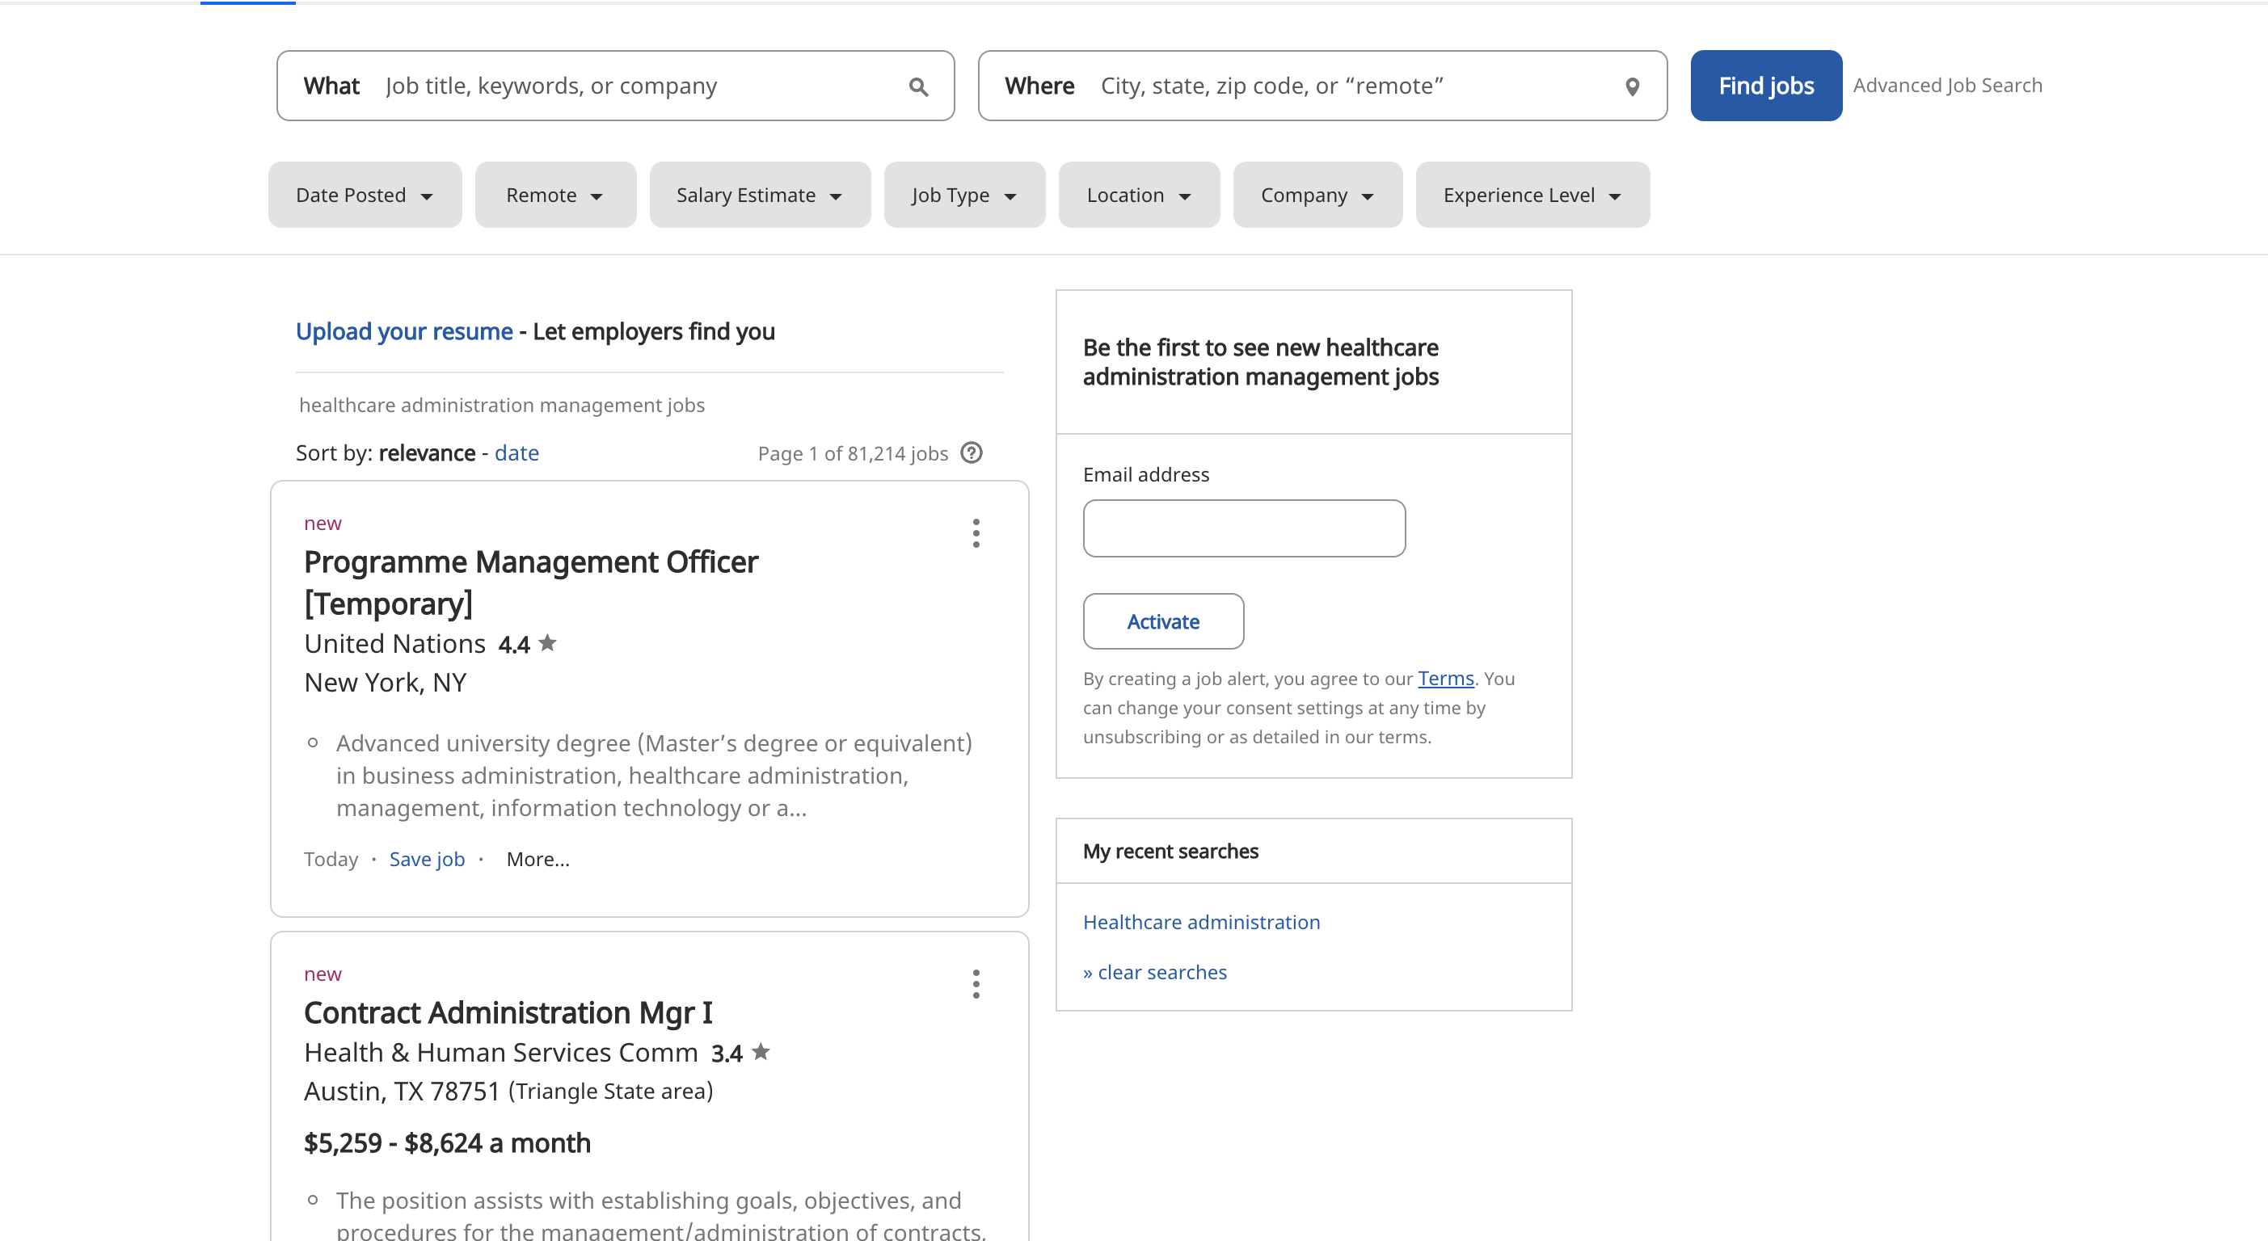Click the search magnifier icon in What field
This screenshot has width=2268, height=1241.
click(918, 86)
